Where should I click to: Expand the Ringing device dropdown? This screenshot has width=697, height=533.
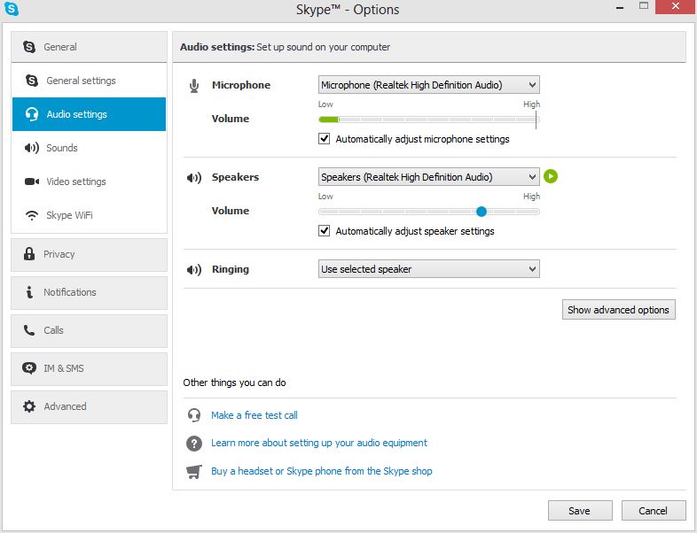(428, 269)
